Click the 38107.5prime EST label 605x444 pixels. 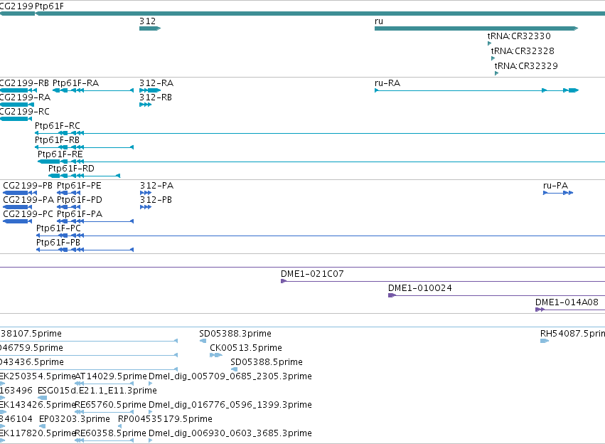[31, 334]
